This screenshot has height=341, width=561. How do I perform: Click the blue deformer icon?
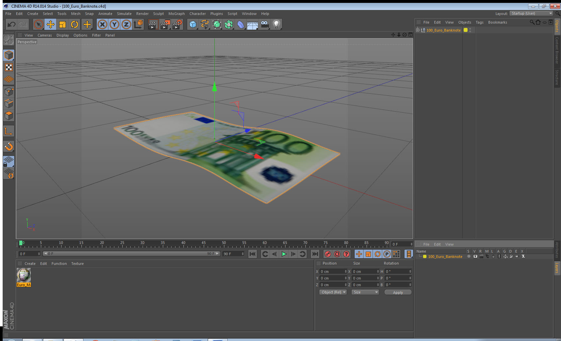coord(241,24)
